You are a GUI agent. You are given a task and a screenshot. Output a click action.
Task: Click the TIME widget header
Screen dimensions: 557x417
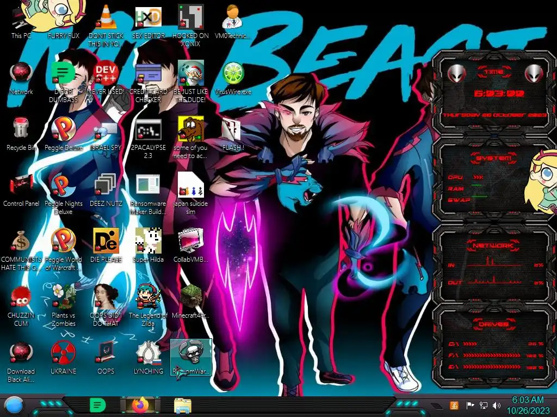[x=494, y=72]
